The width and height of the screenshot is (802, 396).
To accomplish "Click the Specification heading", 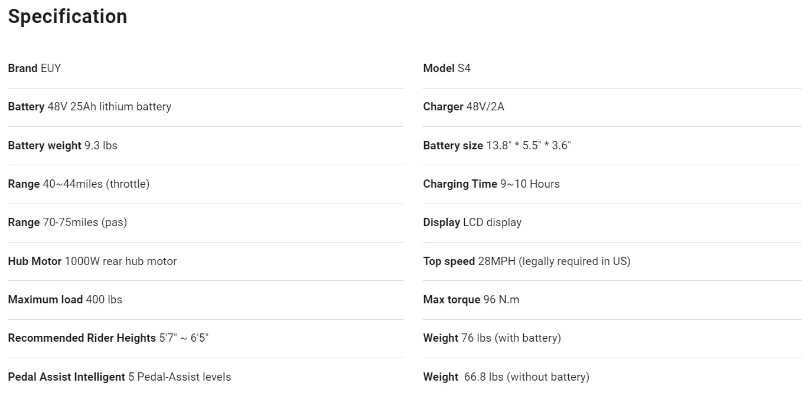I will pyautogui.click(x=67, y=17).
